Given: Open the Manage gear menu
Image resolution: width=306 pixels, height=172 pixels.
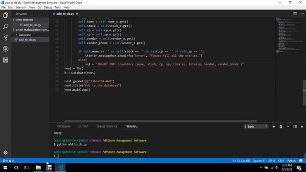Looking at the screenshot, I should (5, 152).
